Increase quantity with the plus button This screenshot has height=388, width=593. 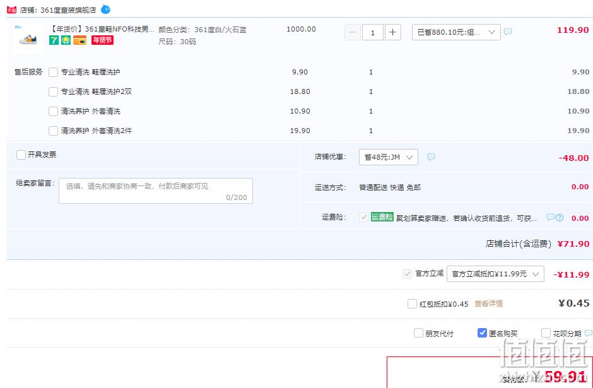pyautogui.click(x=392, y=33)
